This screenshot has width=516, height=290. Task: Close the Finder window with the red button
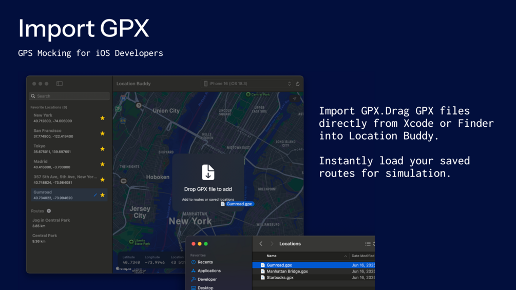click(194, 244)
